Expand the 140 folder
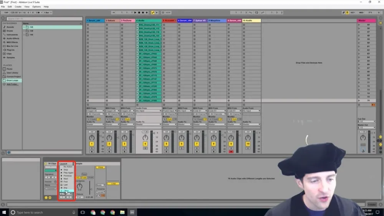The image size is (384, 216). 24,35
